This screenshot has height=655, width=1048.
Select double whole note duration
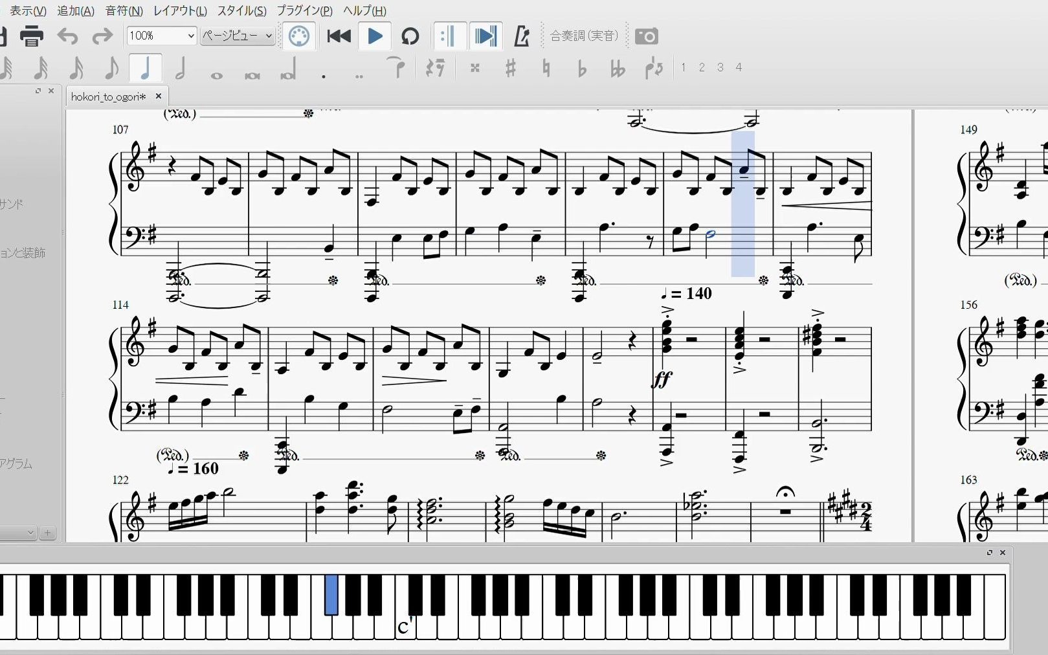coord(252,75)
